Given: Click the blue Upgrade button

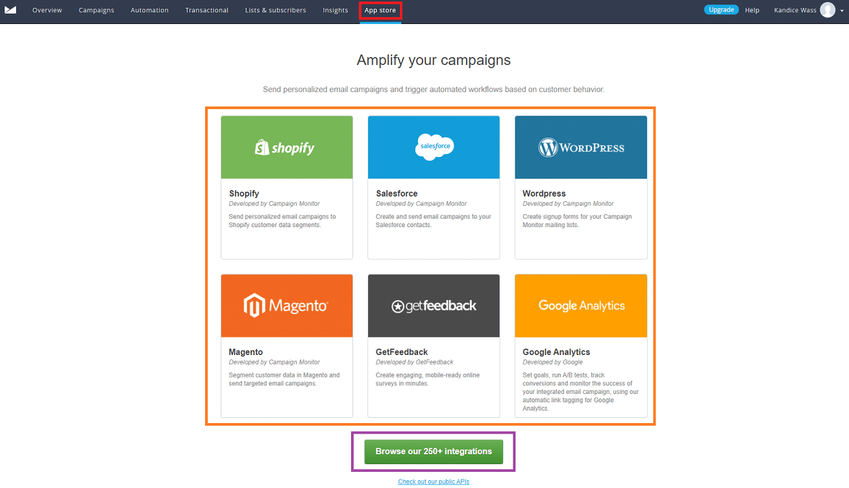Looking at the screenshot, I should coord(721,10).
